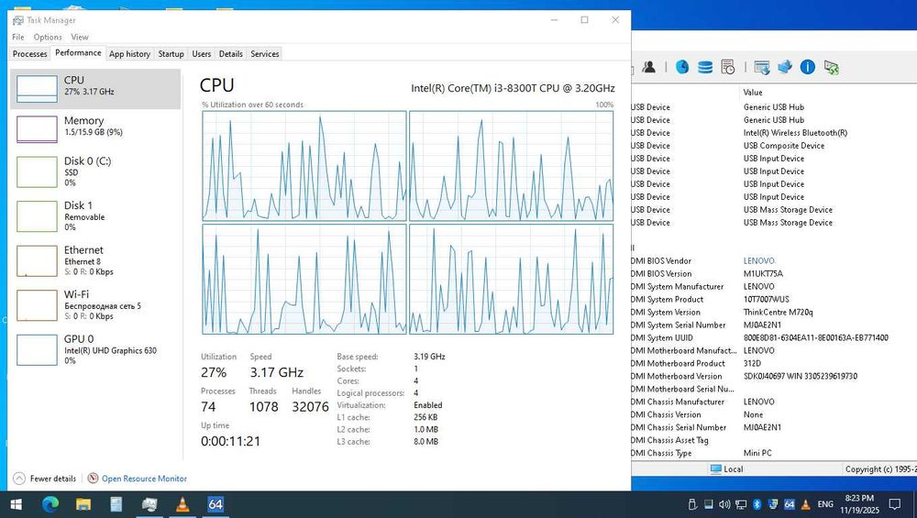Open Disk 0 (C:) performance view
The image size is (917, 518).
coord(95,171)
